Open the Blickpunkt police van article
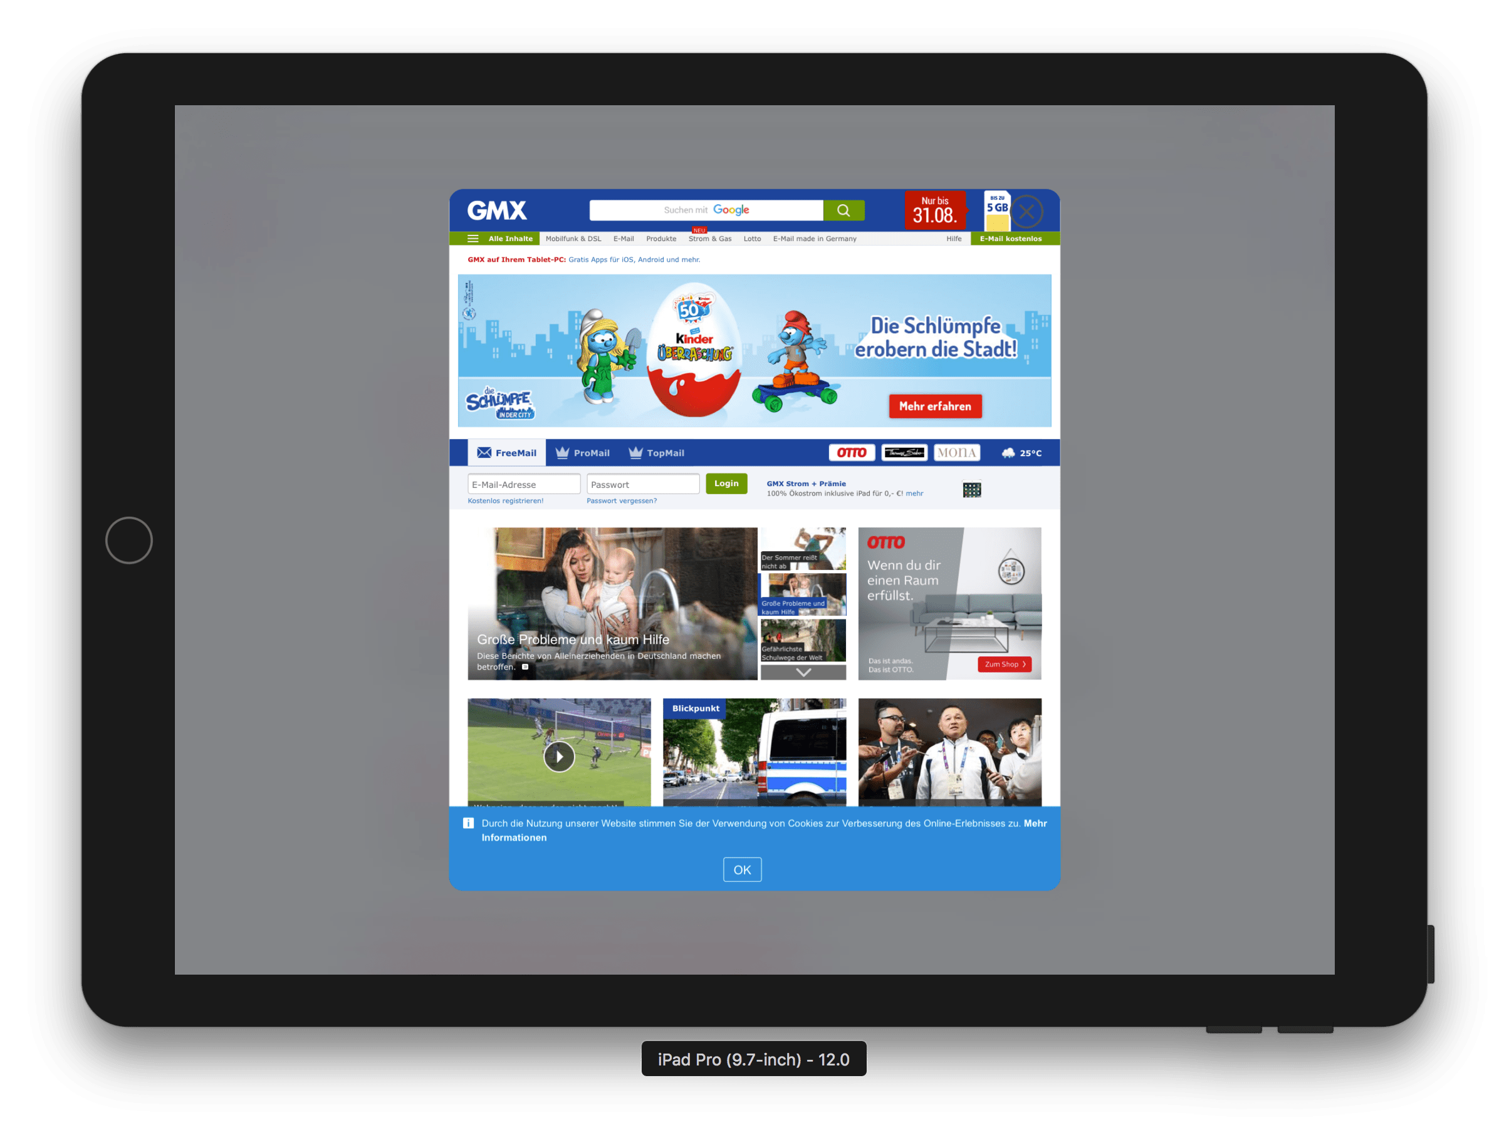 (754, 752)
